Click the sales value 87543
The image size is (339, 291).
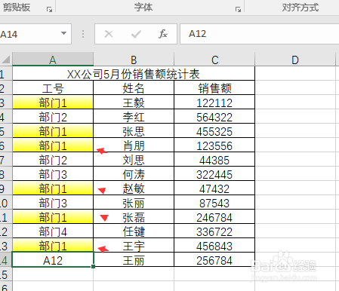(x=214, y=203)
